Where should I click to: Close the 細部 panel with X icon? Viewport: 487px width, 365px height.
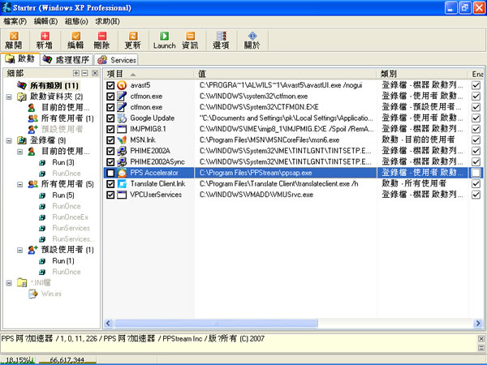point(95,73)
